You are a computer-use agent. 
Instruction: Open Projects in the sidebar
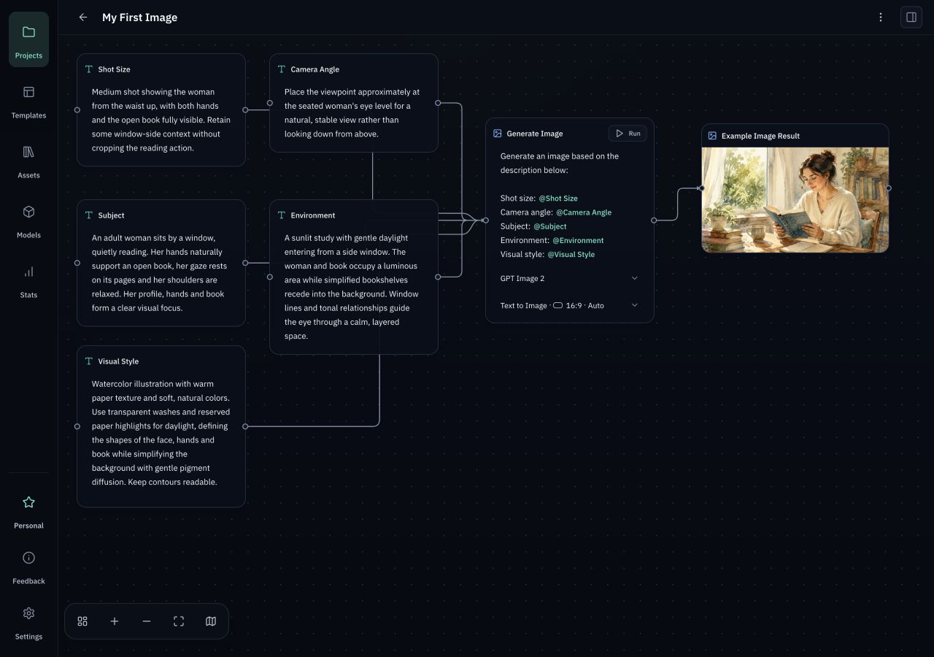[x=28, y=39]
